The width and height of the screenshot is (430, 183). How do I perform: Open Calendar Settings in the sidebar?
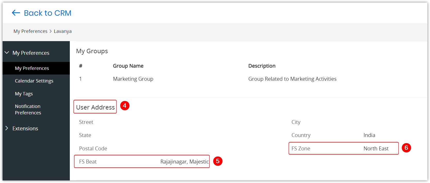point(34,81)
